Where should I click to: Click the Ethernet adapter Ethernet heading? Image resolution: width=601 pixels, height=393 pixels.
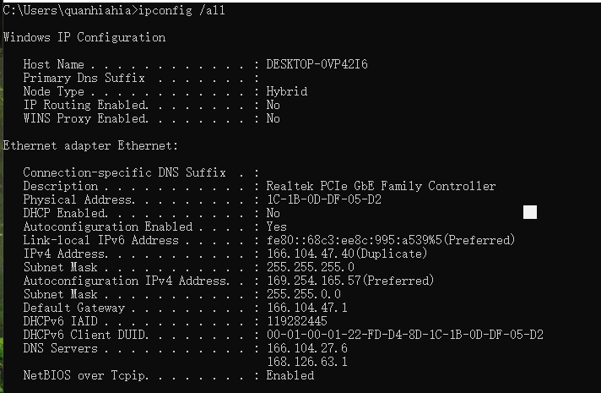pyautogui.click(x=91, y=145)
